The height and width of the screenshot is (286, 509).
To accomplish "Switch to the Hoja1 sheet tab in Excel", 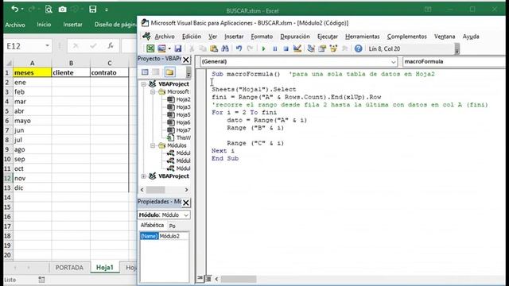I will coord(105,268).
